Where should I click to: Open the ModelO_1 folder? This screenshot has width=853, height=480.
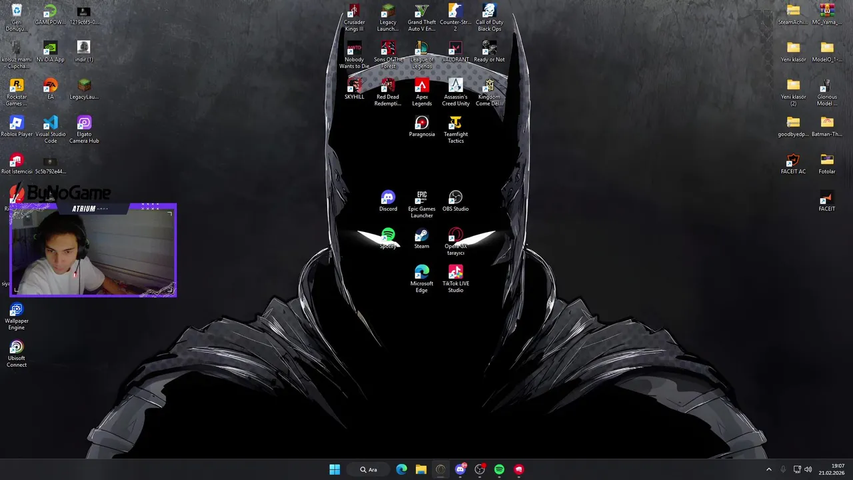coord(827,51)
